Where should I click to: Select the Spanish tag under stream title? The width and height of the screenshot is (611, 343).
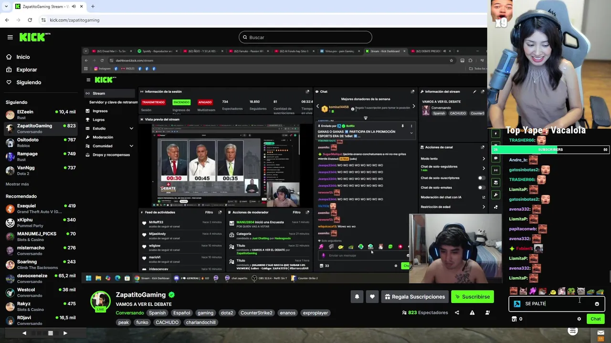click(157, 313)
